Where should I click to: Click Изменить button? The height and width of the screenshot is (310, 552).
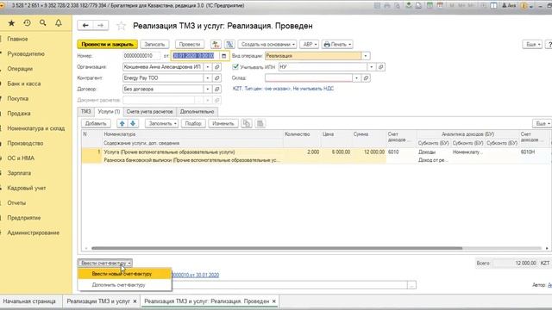point(223,123)
